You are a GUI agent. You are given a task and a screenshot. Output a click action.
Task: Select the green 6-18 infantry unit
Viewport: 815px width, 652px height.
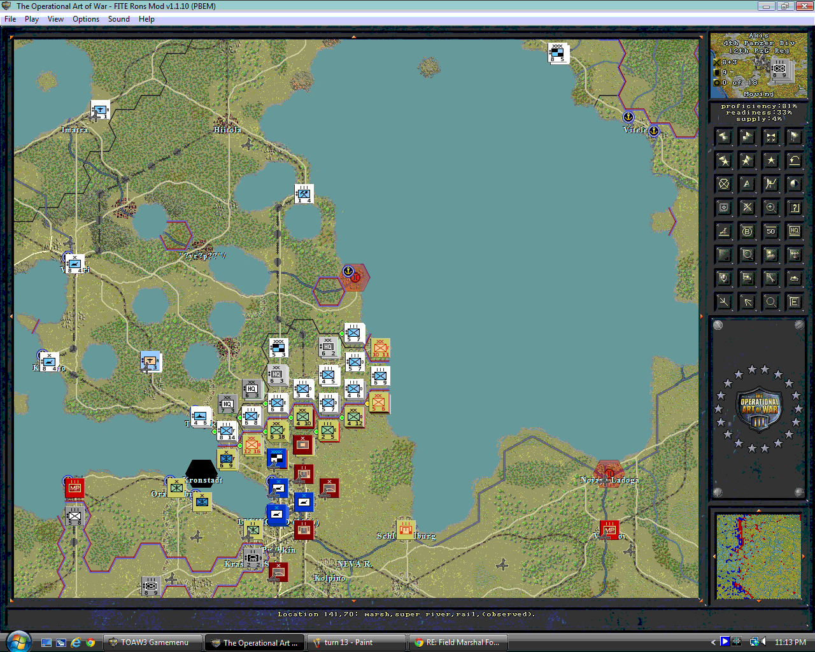277,431
